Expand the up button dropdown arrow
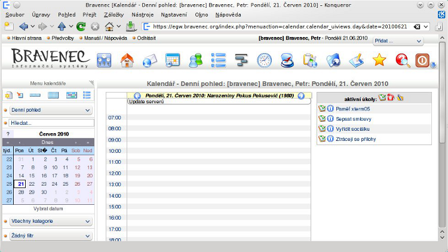The height and width of the screenshot is (252, 448). pos(71,26)
